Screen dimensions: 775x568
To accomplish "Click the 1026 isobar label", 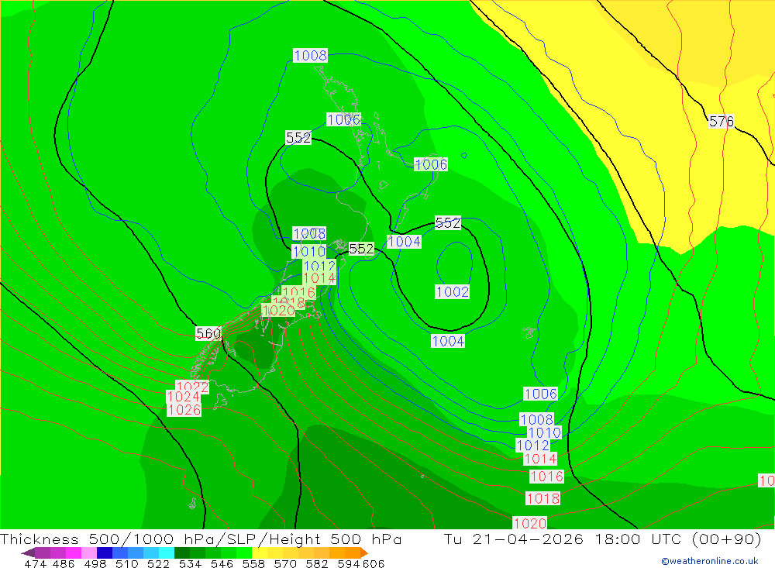I will tap(184, 410).
